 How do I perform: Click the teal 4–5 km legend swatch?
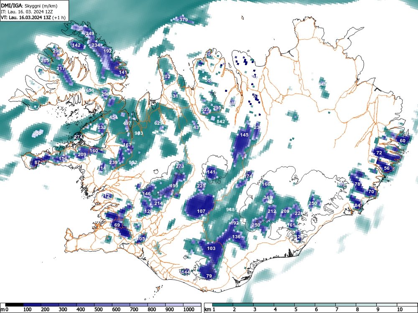284,305
